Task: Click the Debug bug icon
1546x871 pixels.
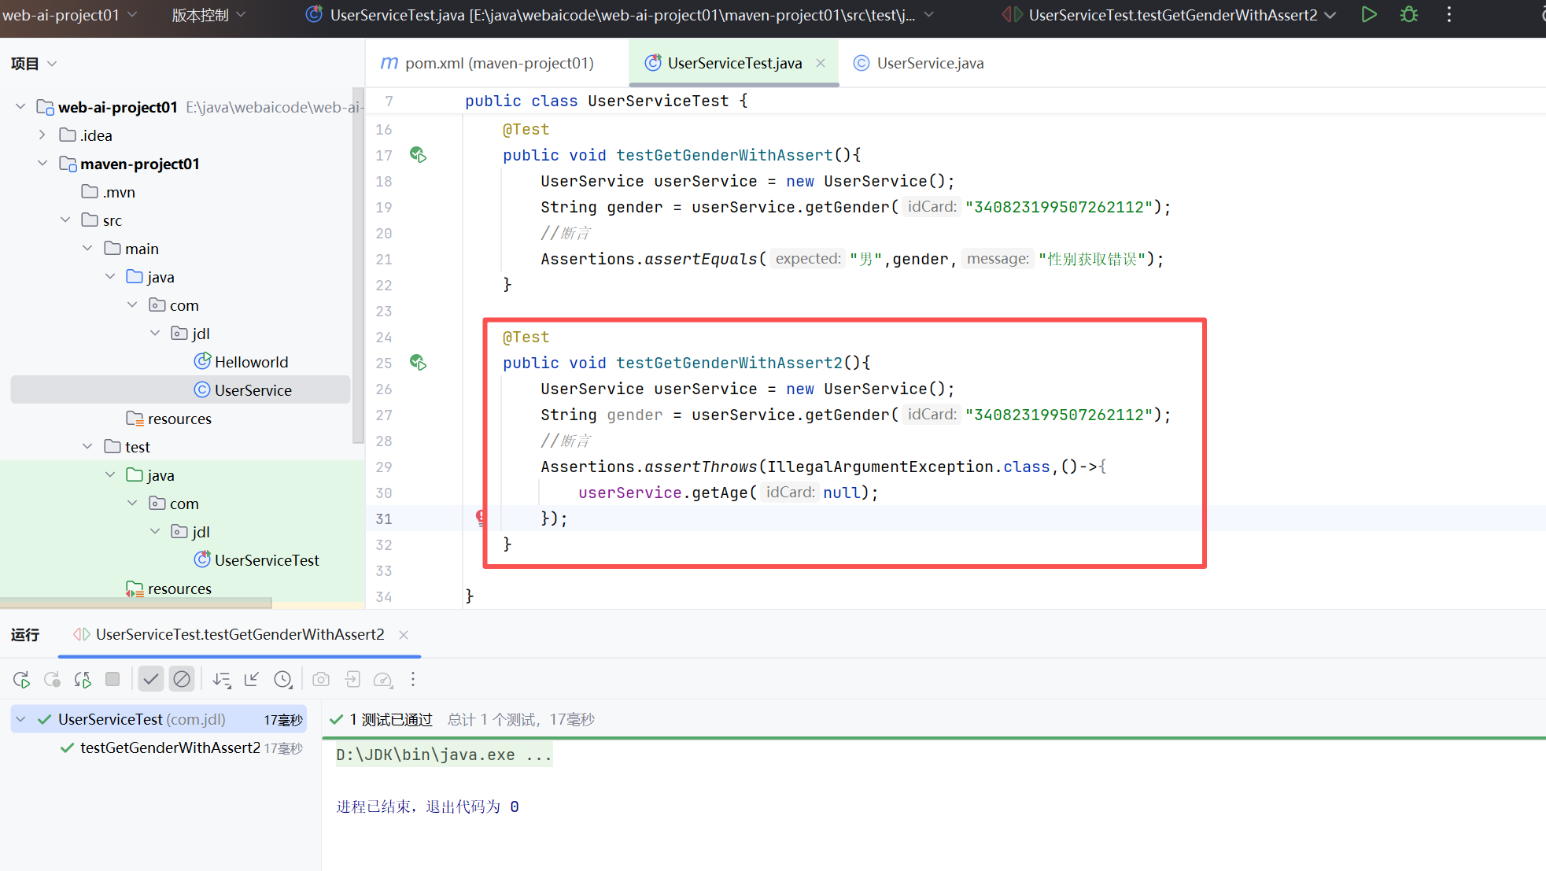Action: click(1409, 14)
